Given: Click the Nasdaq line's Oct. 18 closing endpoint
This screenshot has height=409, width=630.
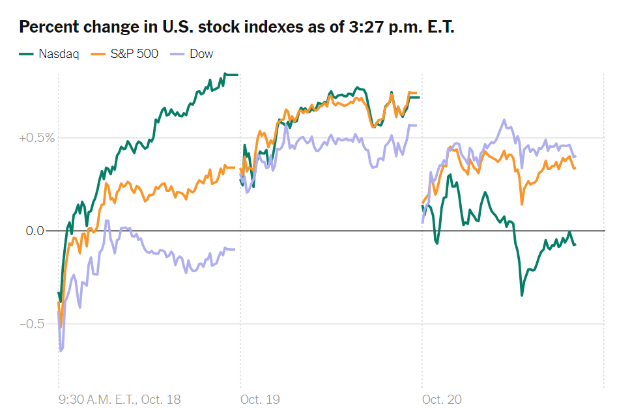Looking at the screenshot, I should [x=237, y=75].
